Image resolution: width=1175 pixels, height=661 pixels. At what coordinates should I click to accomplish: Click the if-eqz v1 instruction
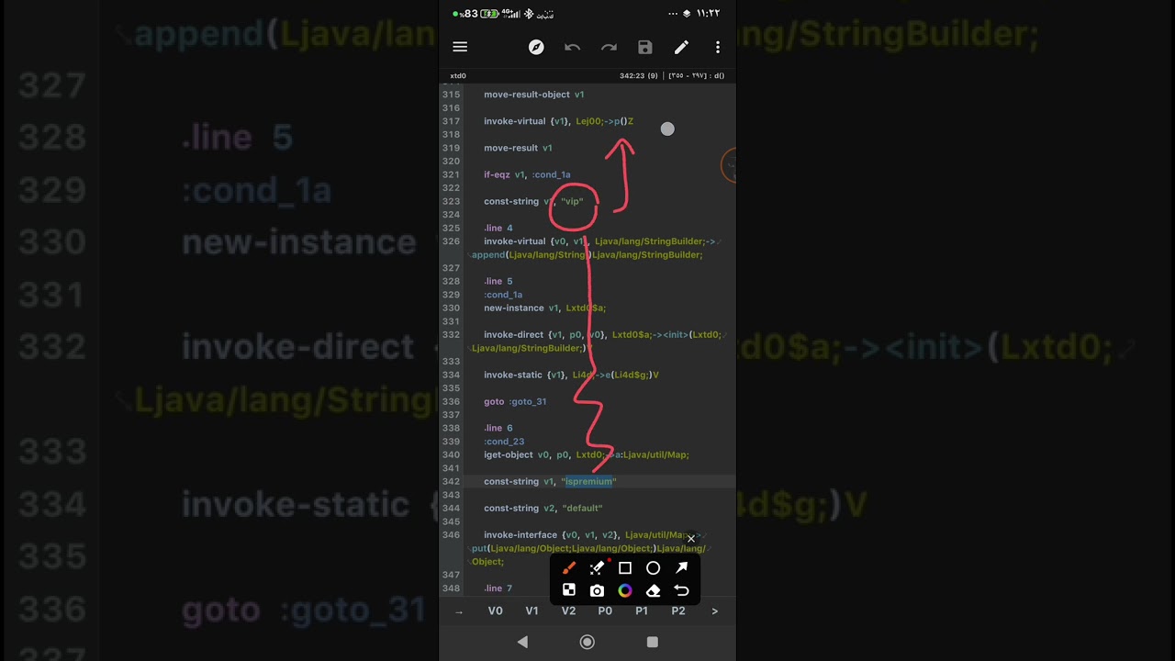tap(527, 175)
